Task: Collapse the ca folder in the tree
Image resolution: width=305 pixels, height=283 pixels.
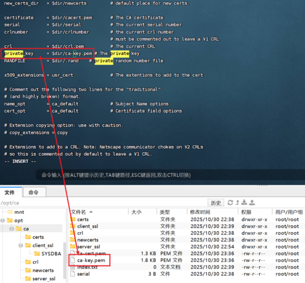Action: click(11, 229)
